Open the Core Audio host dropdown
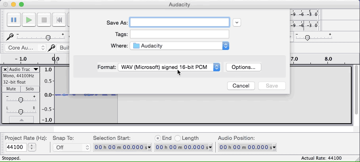The width and height of the screenshot is (360, 162). point(25,48)
